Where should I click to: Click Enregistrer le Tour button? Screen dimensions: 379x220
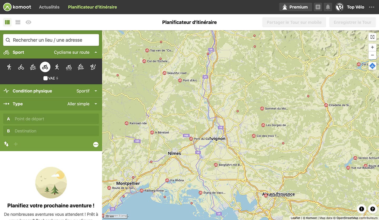click(352, 22)
